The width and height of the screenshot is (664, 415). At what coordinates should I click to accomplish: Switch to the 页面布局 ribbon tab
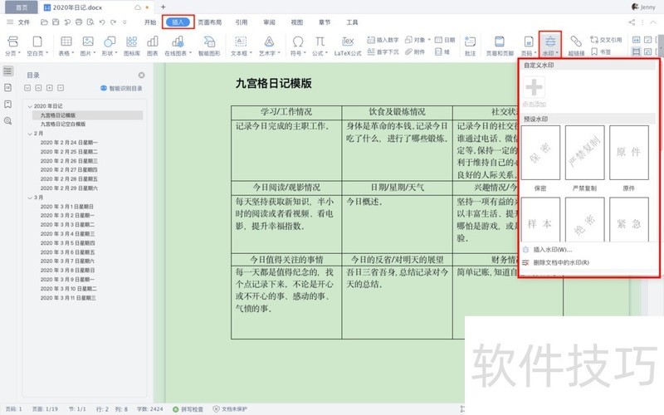click(x=209, y=22)
